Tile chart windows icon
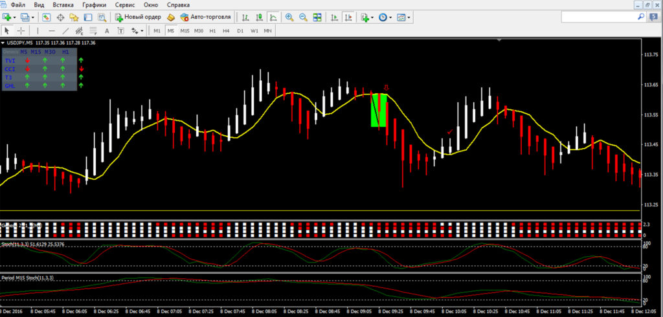 pyautogui.click(x=317, y=17)
